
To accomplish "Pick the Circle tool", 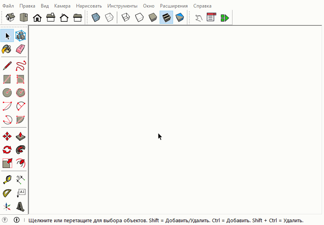I will point(7,93).
